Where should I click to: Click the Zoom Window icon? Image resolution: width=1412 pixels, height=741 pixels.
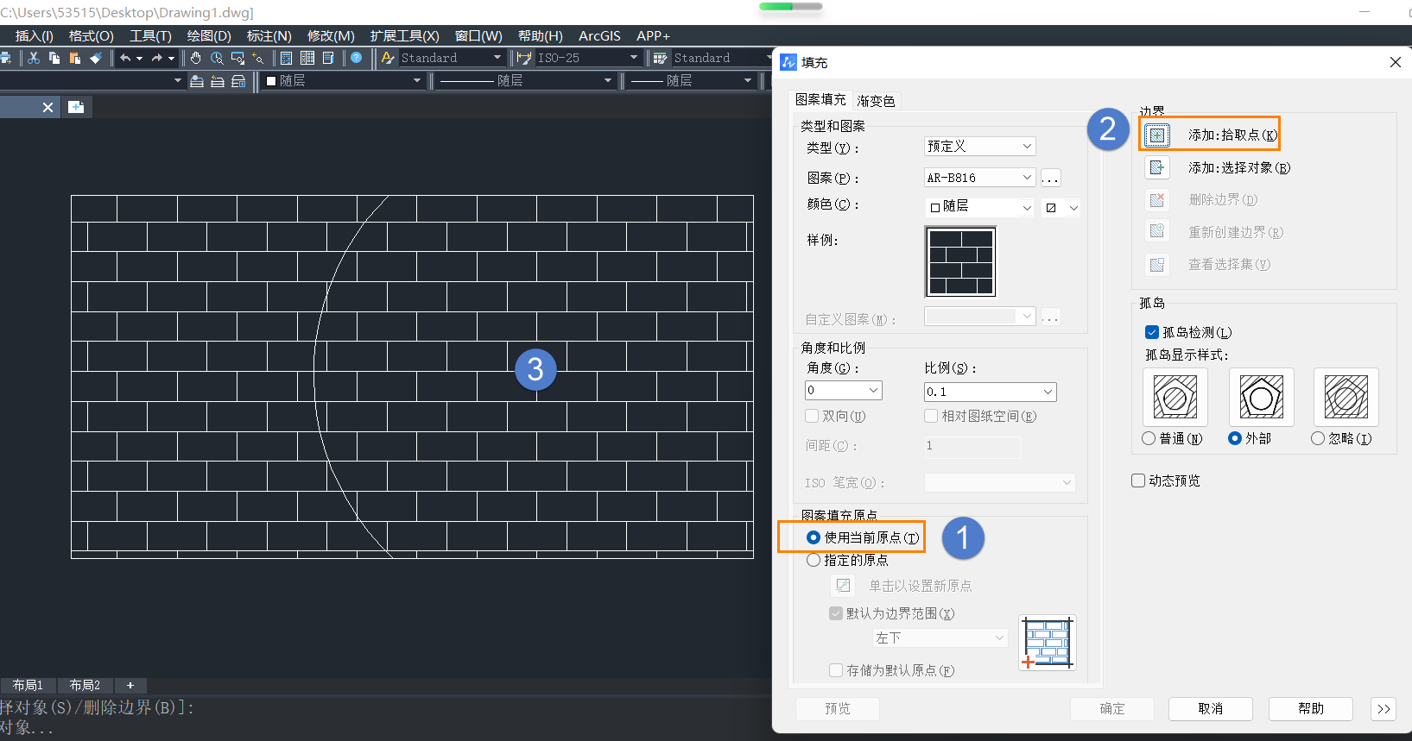pyautogui.click(x=237, y=58)
